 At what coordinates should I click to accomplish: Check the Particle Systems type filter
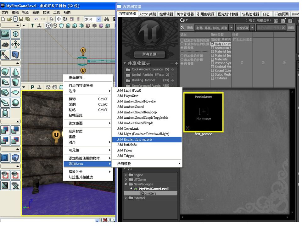coord(212,63)
